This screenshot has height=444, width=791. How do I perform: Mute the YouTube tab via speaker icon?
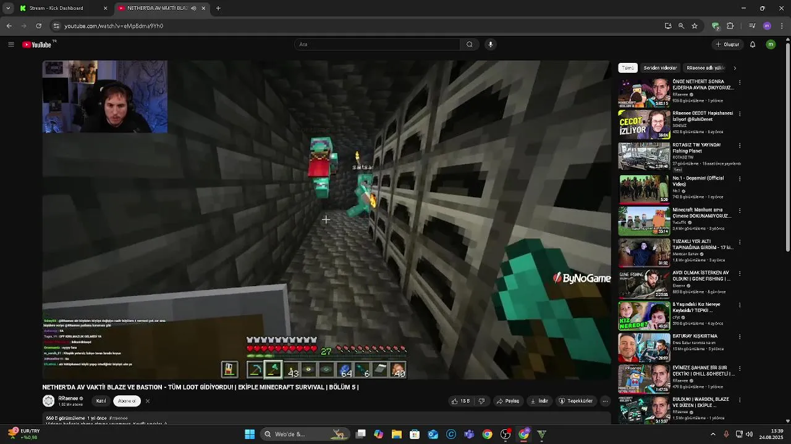point(193,8)
